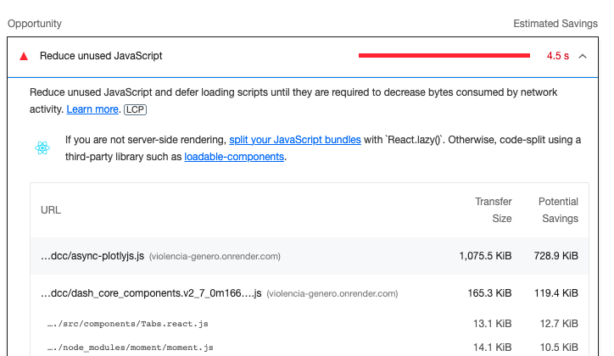The height and width of the screenshot is (356, 614).
Task: Click the red estimated savings bar
Action: [444, 56]
